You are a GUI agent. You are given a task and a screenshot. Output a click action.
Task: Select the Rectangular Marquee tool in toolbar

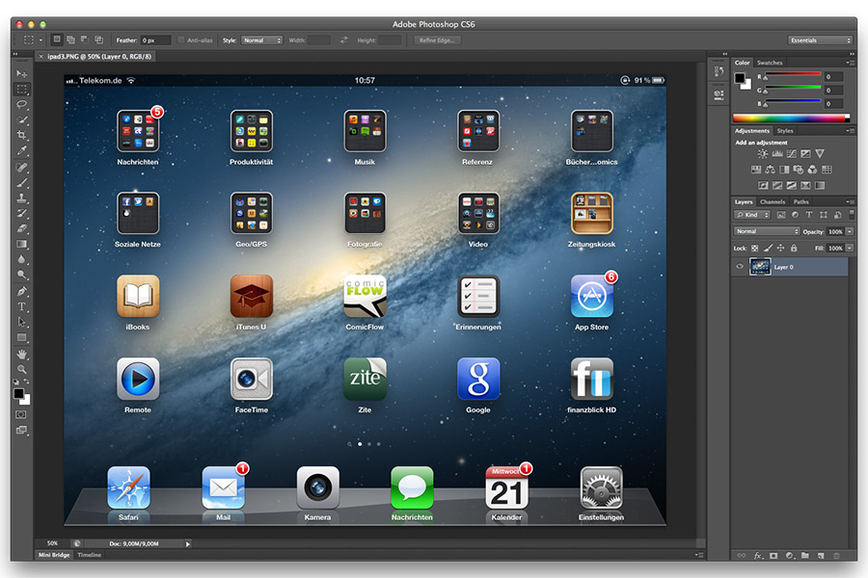click(21, 89)
